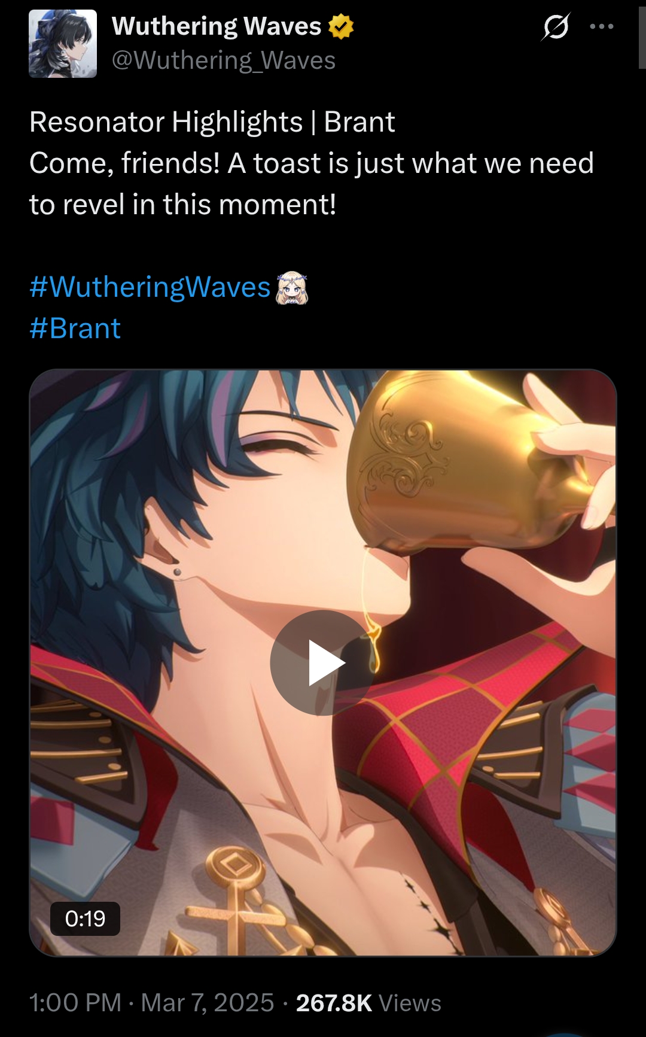This screenshot has height=1037, width=646.
Task: Click the gold verified badge
Action: 341,27
